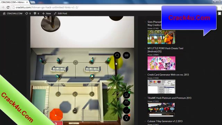This screenshot has height=125, width=222.
Task: Open the CRACK4U.COM admin bar home link
Action: pyautogui.click(x=12, y=14)
